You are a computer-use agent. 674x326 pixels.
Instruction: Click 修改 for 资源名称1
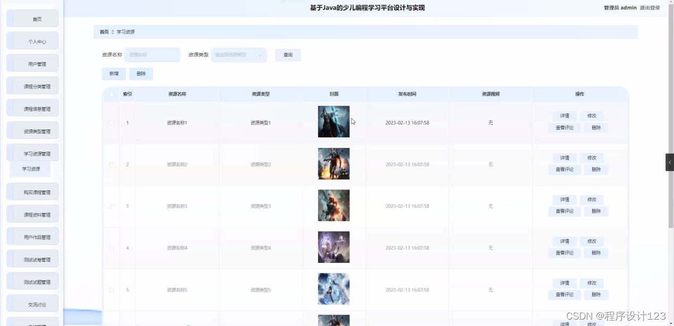click(x=592, y=116)
